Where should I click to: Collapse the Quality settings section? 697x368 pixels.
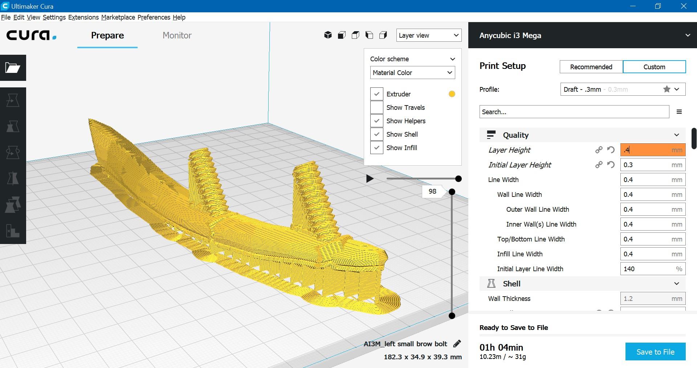[x=676, y=135]
